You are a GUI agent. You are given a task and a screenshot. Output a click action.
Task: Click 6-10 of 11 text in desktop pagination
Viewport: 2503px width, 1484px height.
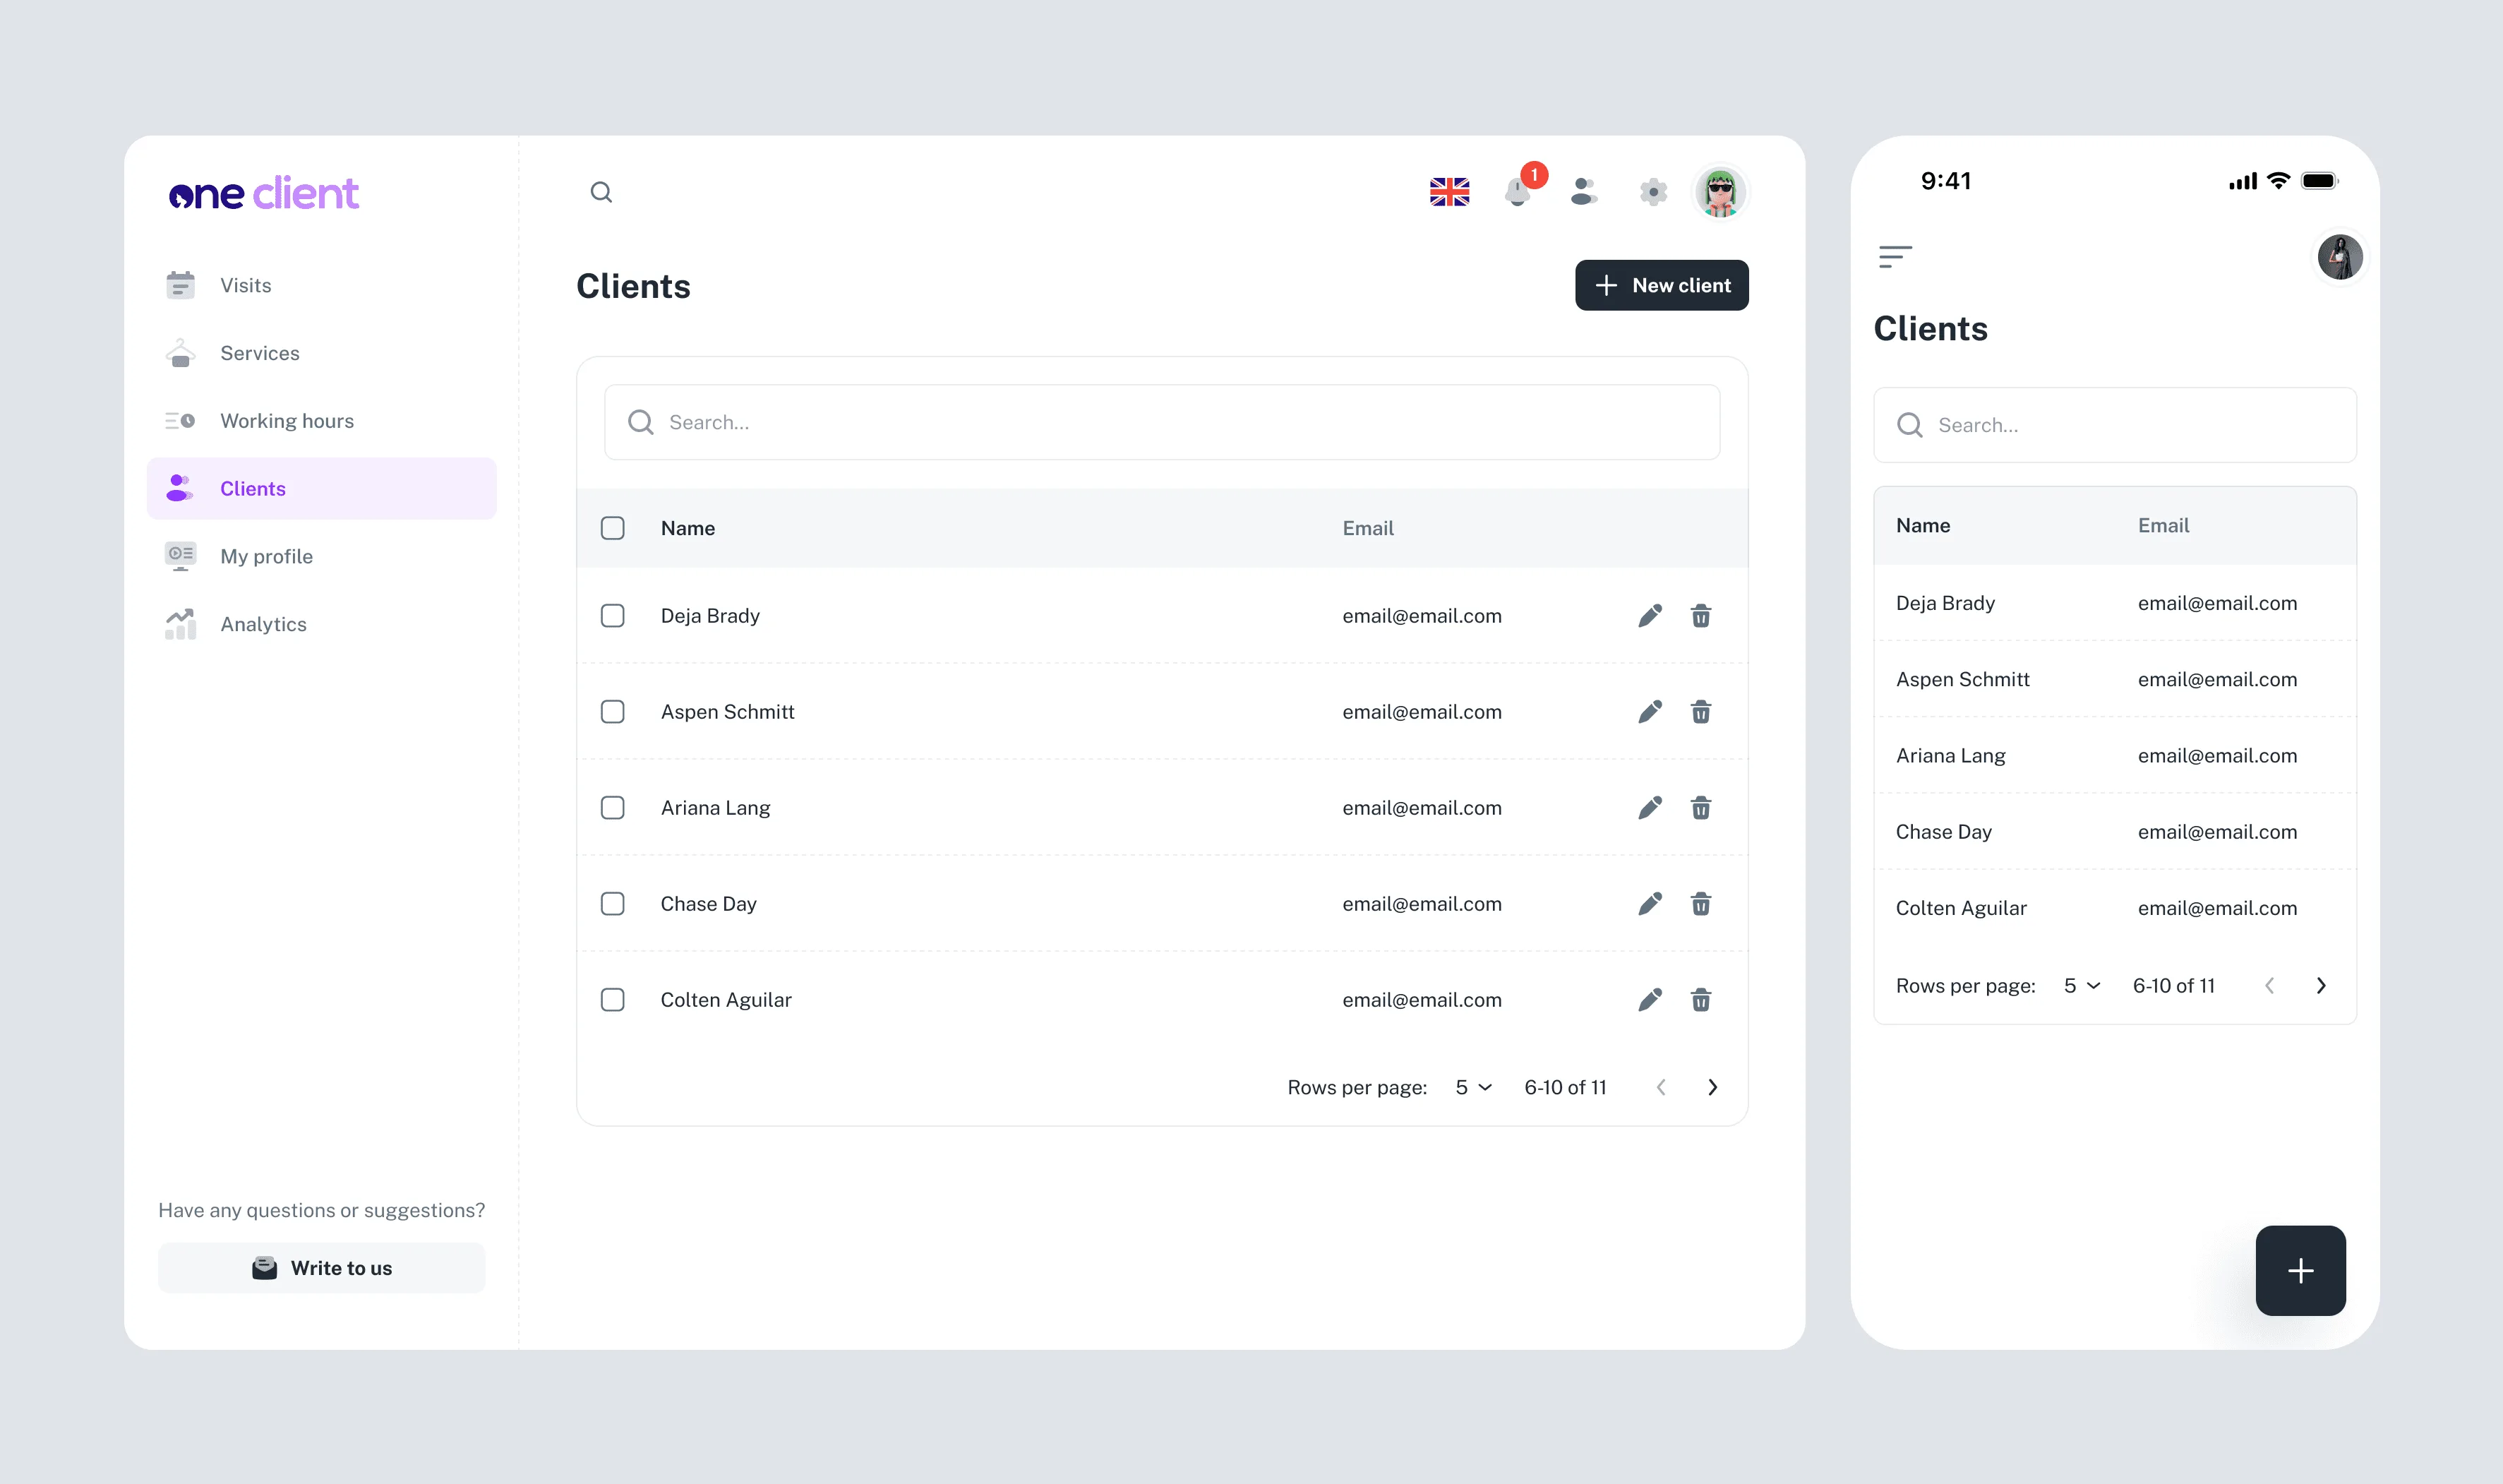point(1566,1087)
